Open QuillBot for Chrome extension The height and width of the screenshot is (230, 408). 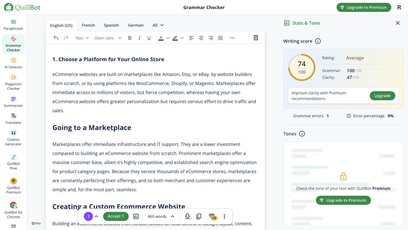pos(13,210)
